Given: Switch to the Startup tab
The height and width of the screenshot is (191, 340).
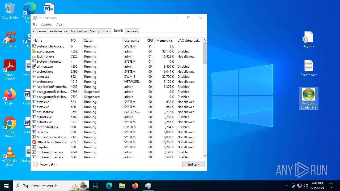Looking at the screenshot, I should pyautogui.click(x=95, y=31).
